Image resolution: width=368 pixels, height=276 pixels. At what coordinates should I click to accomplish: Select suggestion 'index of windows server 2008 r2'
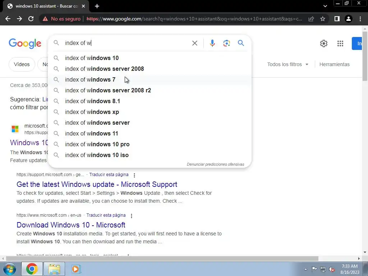click(x=149, y=90)
